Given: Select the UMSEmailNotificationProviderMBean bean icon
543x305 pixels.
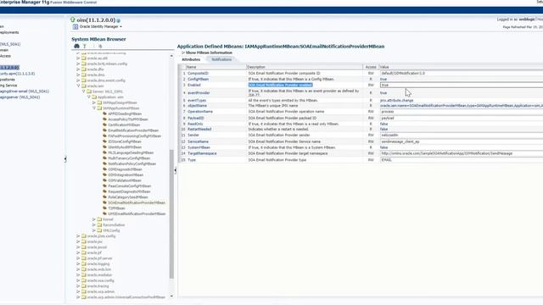Looking at the screenshot, I should click(104, 213).
